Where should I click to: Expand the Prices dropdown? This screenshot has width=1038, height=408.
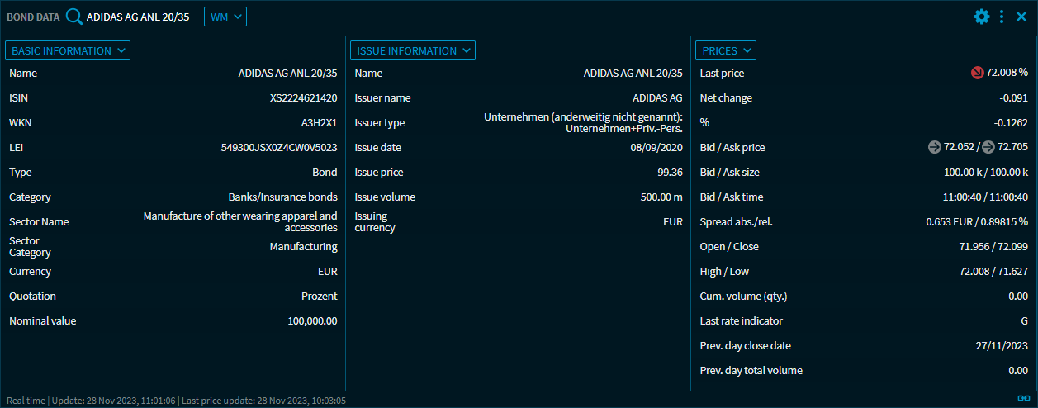[x=726, y=50]
